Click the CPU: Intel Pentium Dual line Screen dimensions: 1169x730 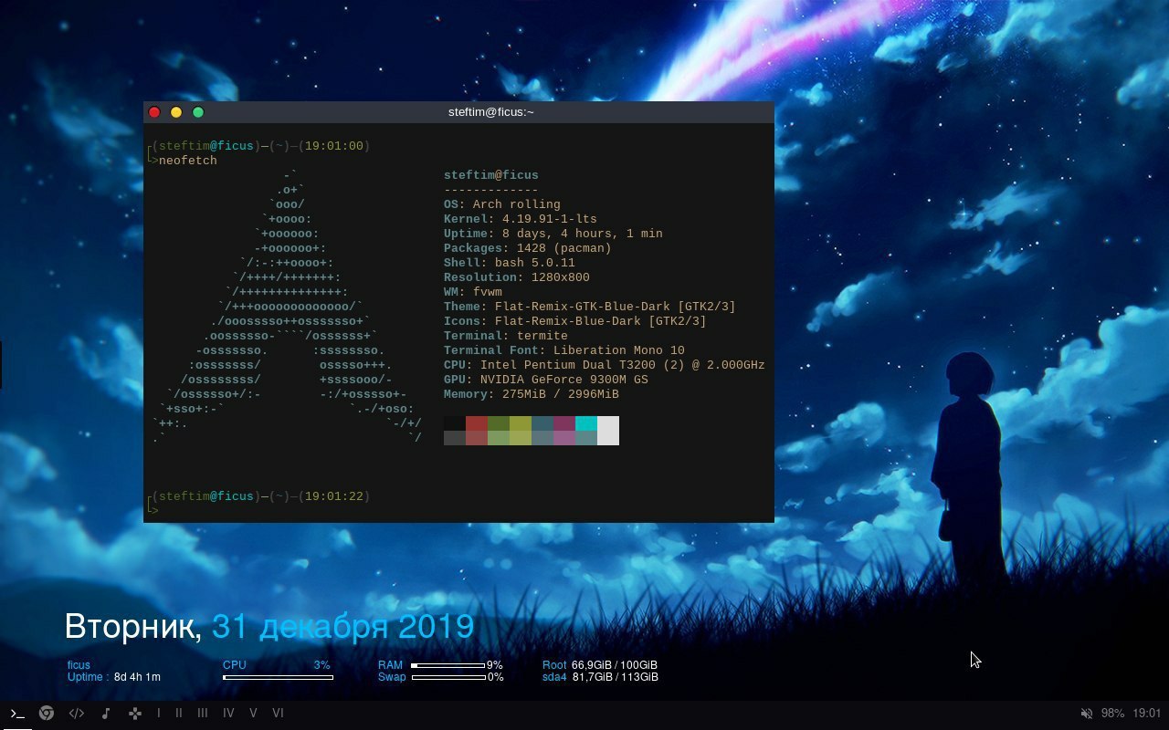[605, 365]
